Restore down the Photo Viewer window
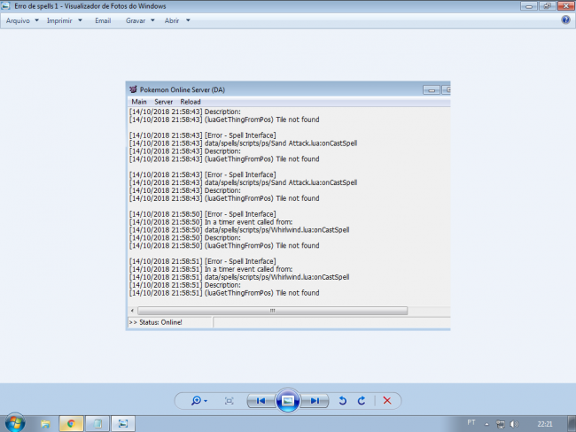The width and height of the screenshot is (576, 432). point(547,6)
